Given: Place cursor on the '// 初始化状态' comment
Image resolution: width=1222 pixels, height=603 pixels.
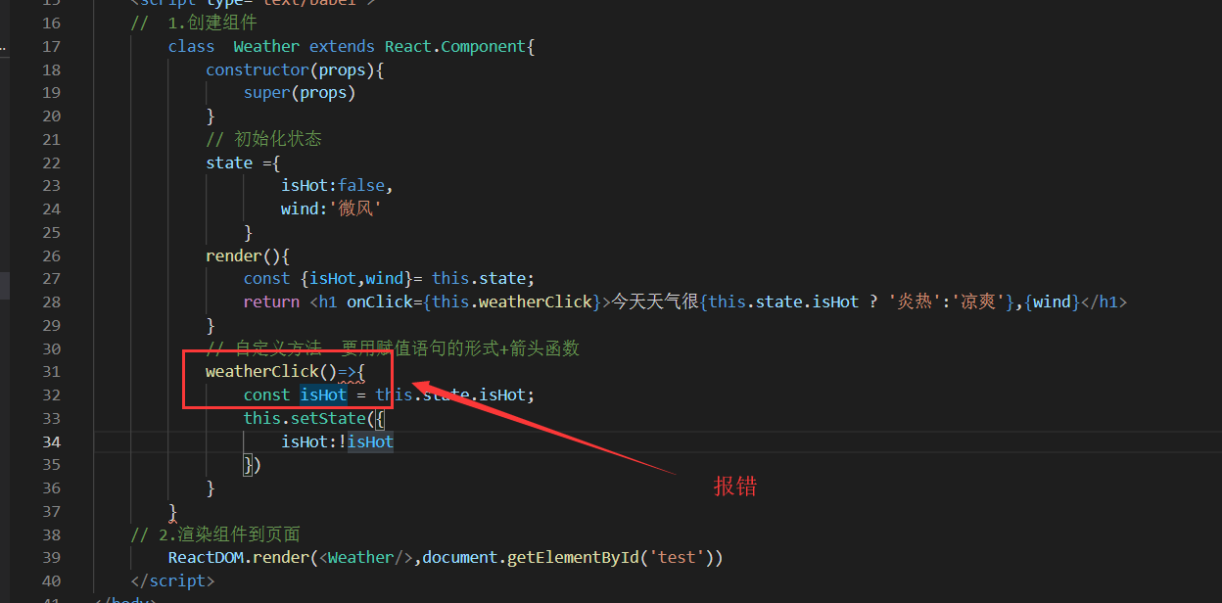Looking at the screenshot, I should [x=263, y=139].
